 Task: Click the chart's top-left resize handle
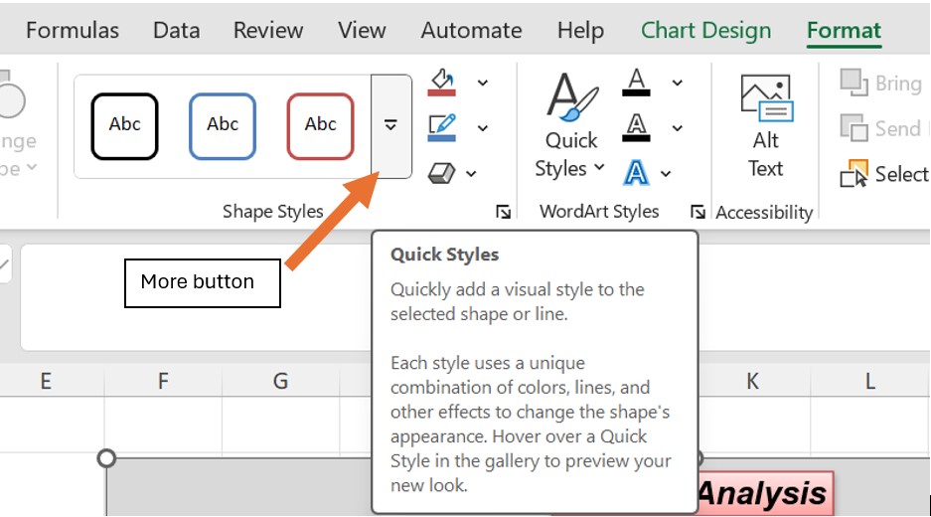tap(106, 458)
